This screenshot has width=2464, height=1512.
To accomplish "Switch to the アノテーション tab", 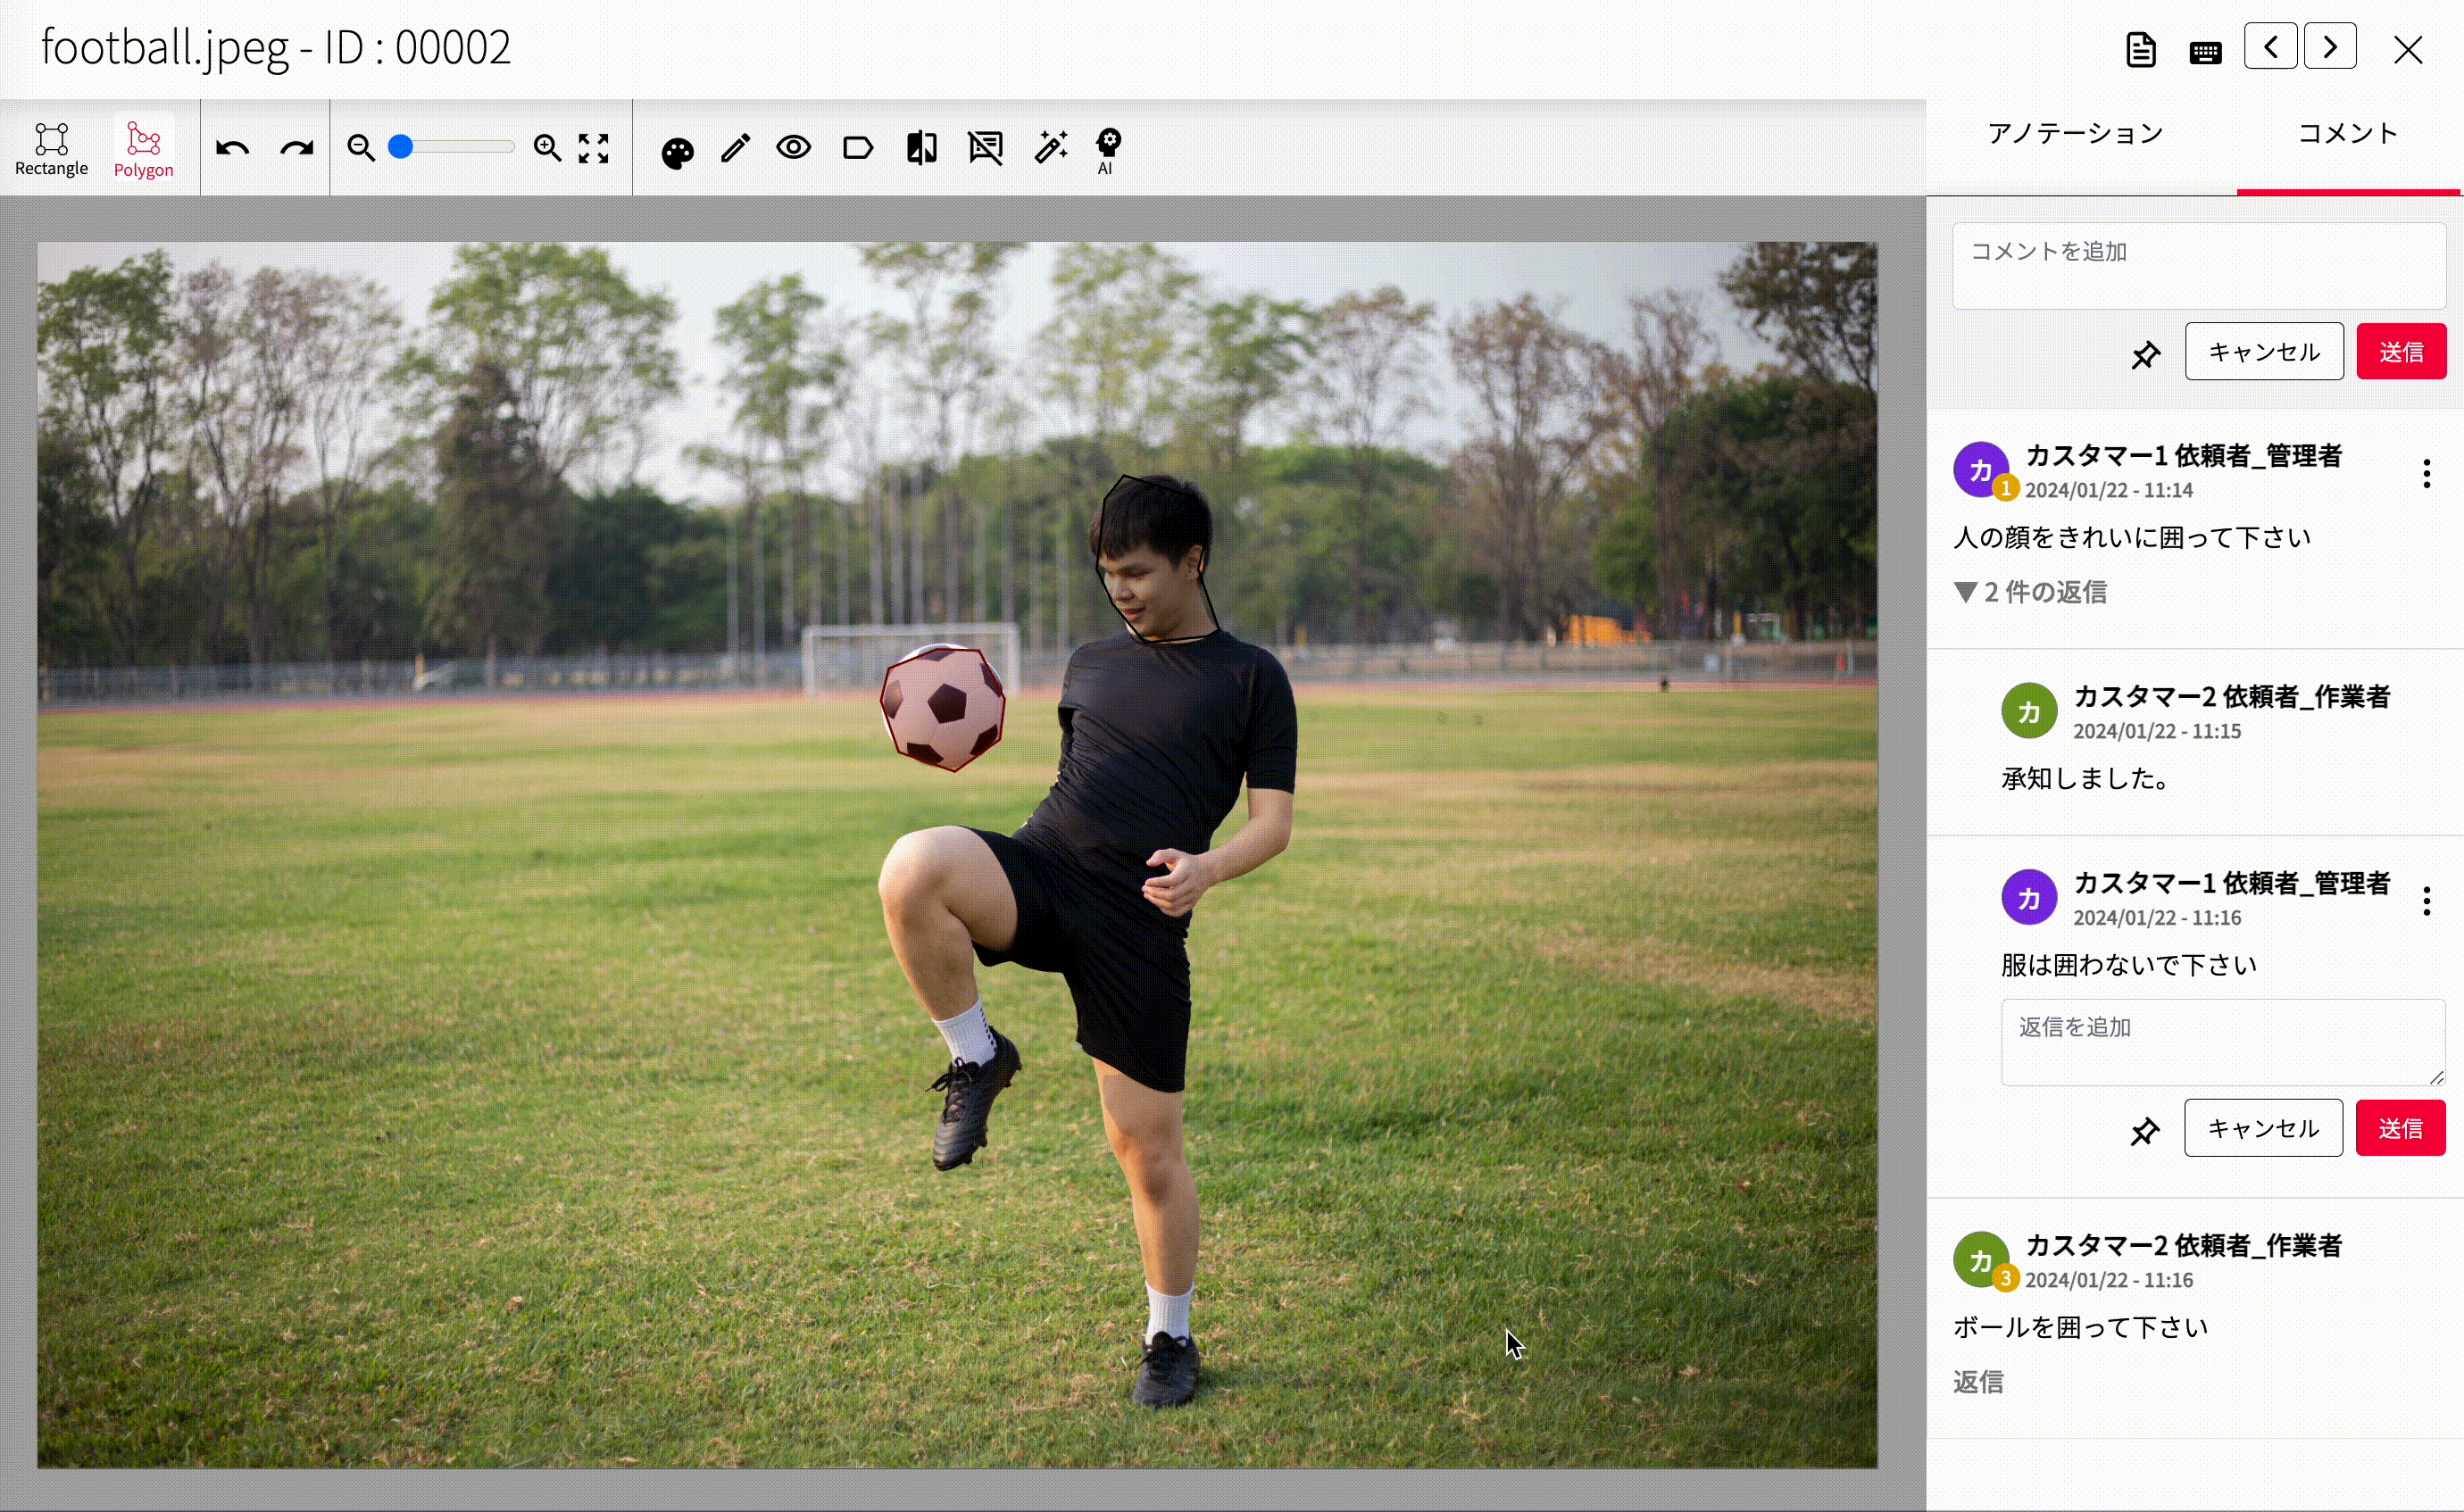I will (2075, 134).
